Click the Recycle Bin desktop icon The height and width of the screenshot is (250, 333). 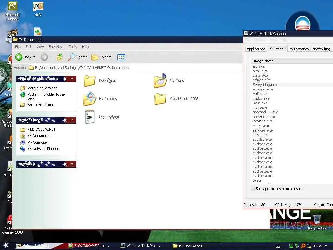coord(317,219)
